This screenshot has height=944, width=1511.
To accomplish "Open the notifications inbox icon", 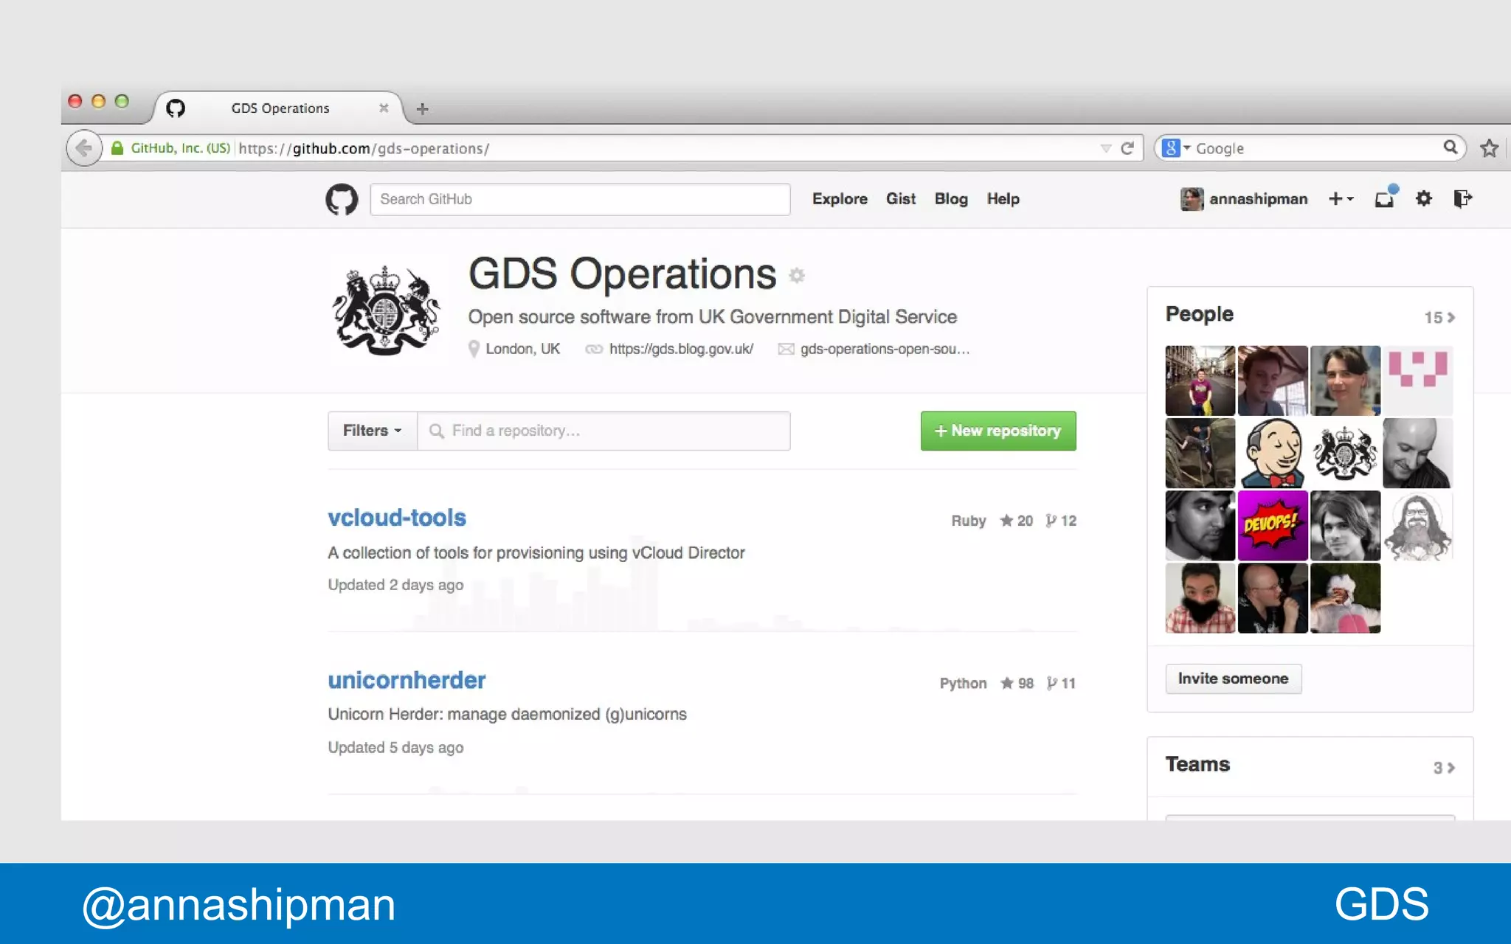I will [1384, 199].
